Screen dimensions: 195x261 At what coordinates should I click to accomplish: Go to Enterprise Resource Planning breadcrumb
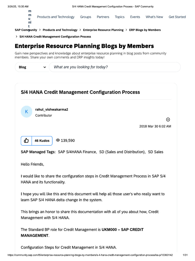[x=103, y=30]
